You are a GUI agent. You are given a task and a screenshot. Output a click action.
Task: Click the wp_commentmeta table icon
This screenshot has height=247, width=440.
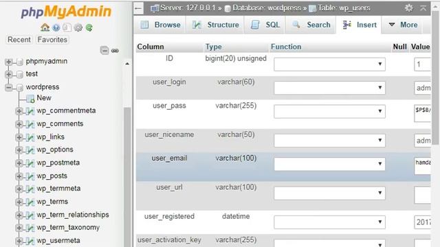(x=30, y=111)
